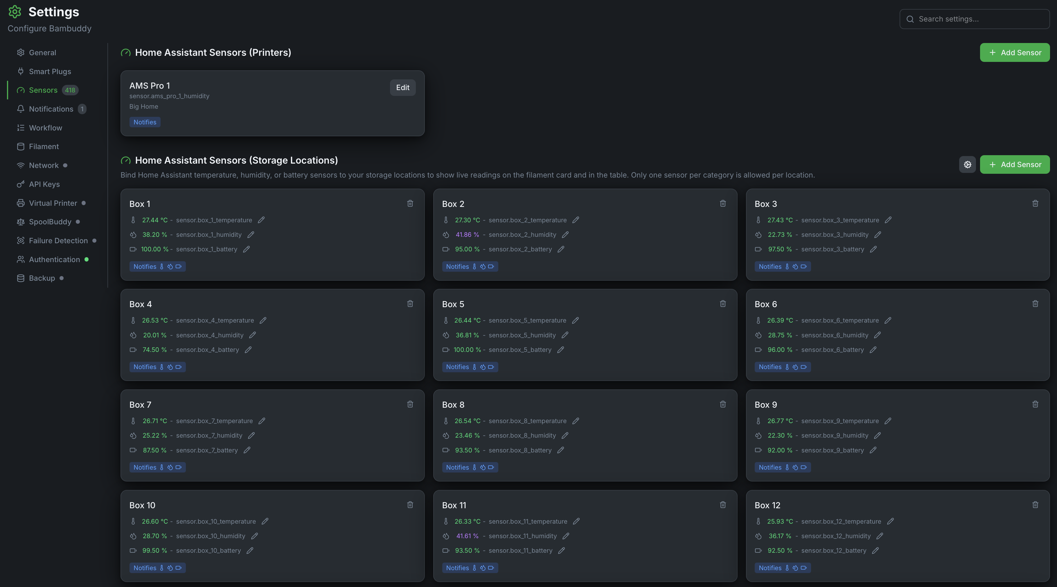Click the Box 12 title
Image resolution: width=1057 pixels, height=587 pixels.
(767, 505)
